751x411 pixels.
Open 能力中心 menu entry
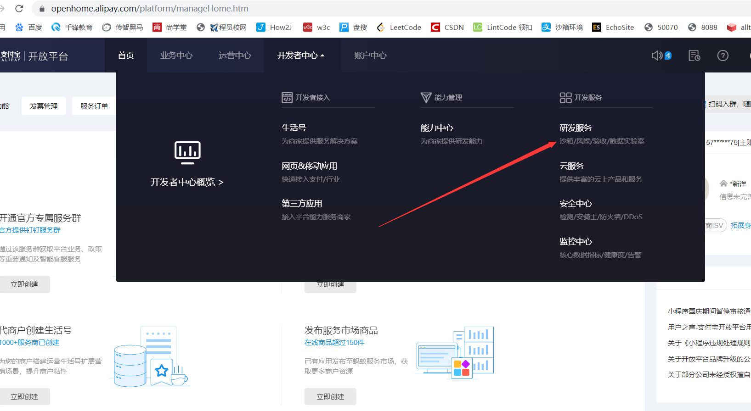click(437, 128)
